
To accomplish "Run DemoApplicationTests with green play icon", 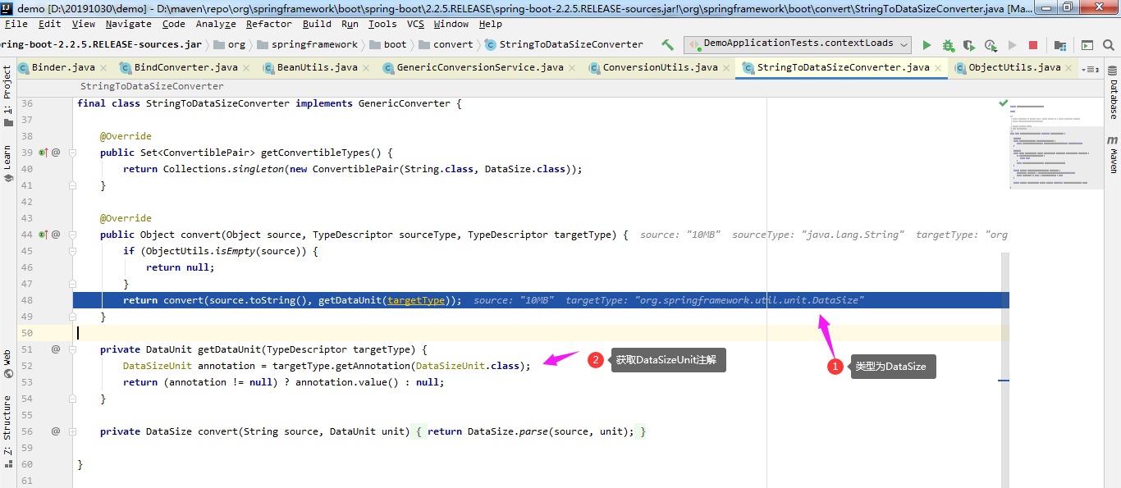I will click(x=927, y=45).
